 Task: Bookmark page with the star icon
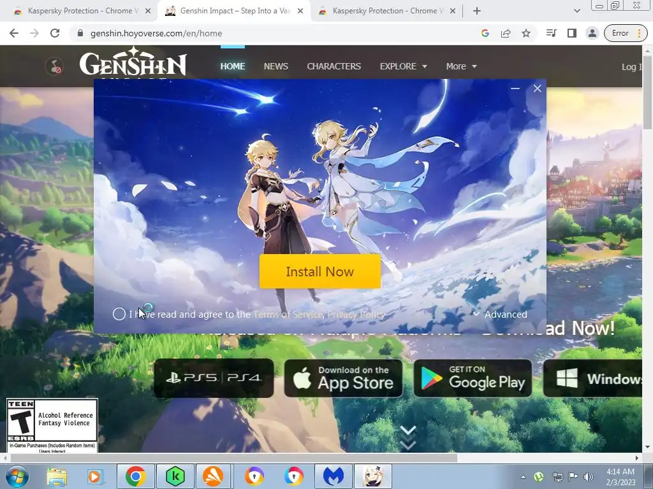526,33
